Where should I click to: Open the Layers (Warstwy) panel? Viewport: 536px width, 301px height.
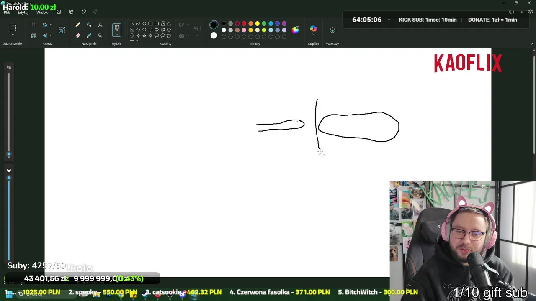click(x=332, y=30)
